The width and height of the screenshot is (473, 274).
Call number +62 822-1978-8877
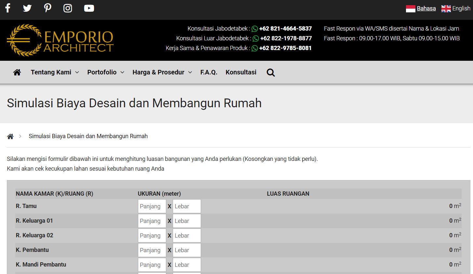pos(286,38)
